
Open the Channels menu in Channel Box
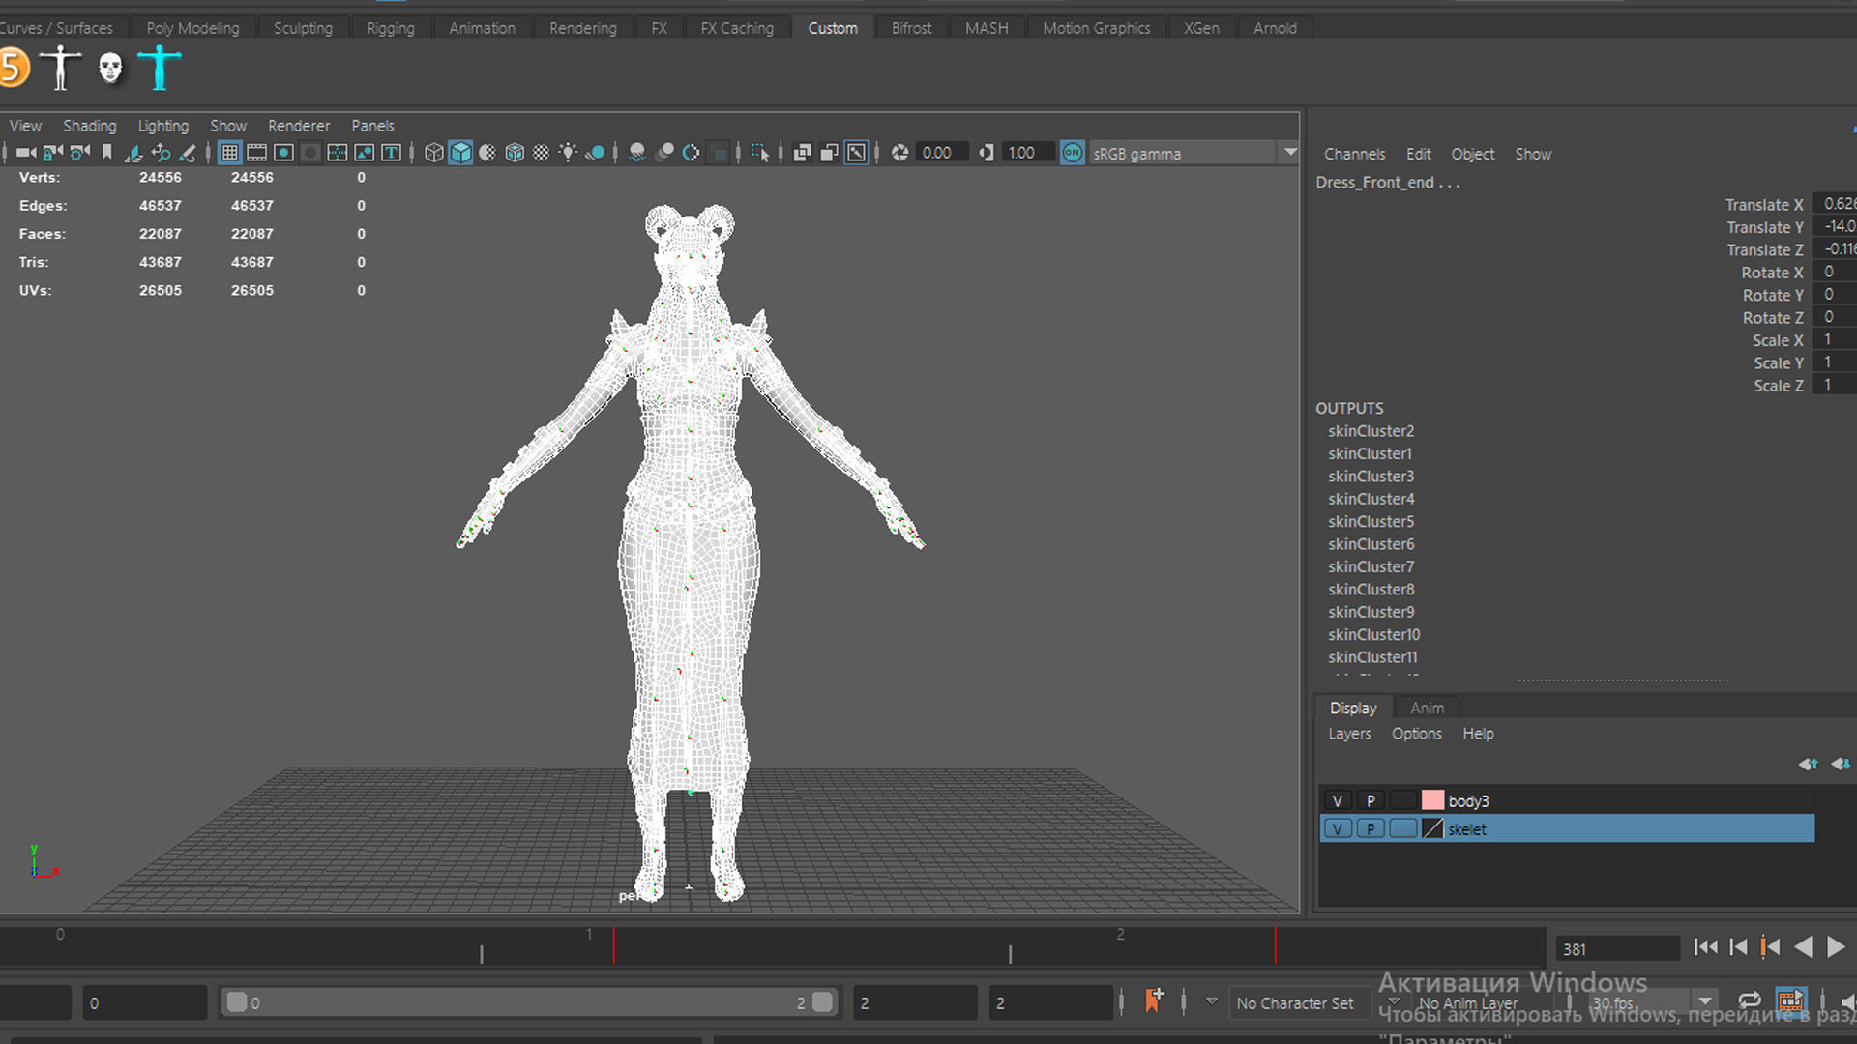pyautogui.click(x=1354, y=154)
